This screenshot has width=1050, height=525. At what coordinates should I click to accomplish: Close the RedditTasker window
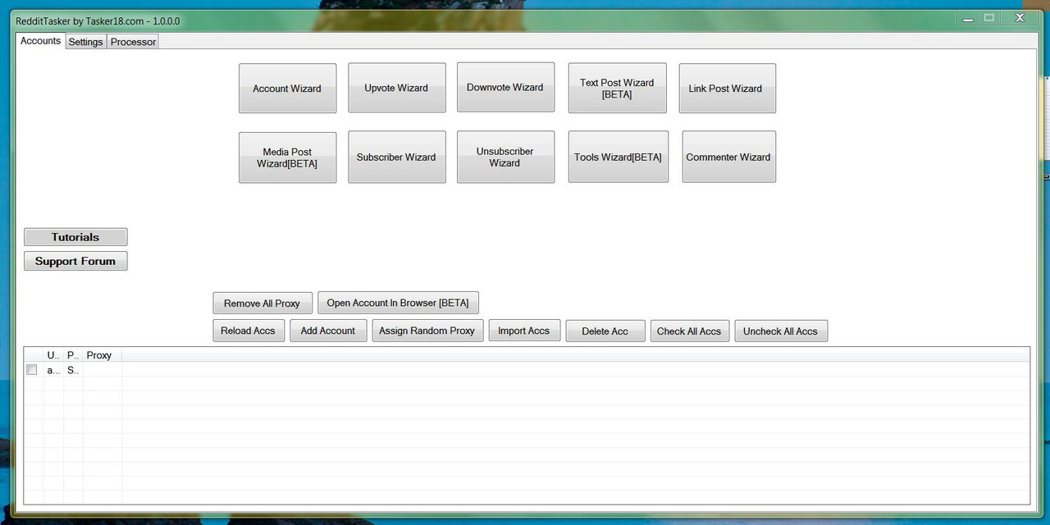coord(1020,17)
